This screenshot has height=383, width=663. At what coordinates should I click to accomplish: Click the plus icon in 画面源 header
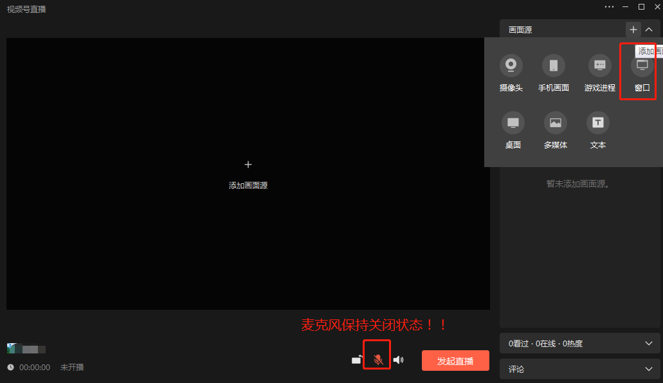click(x=633, y=29)
